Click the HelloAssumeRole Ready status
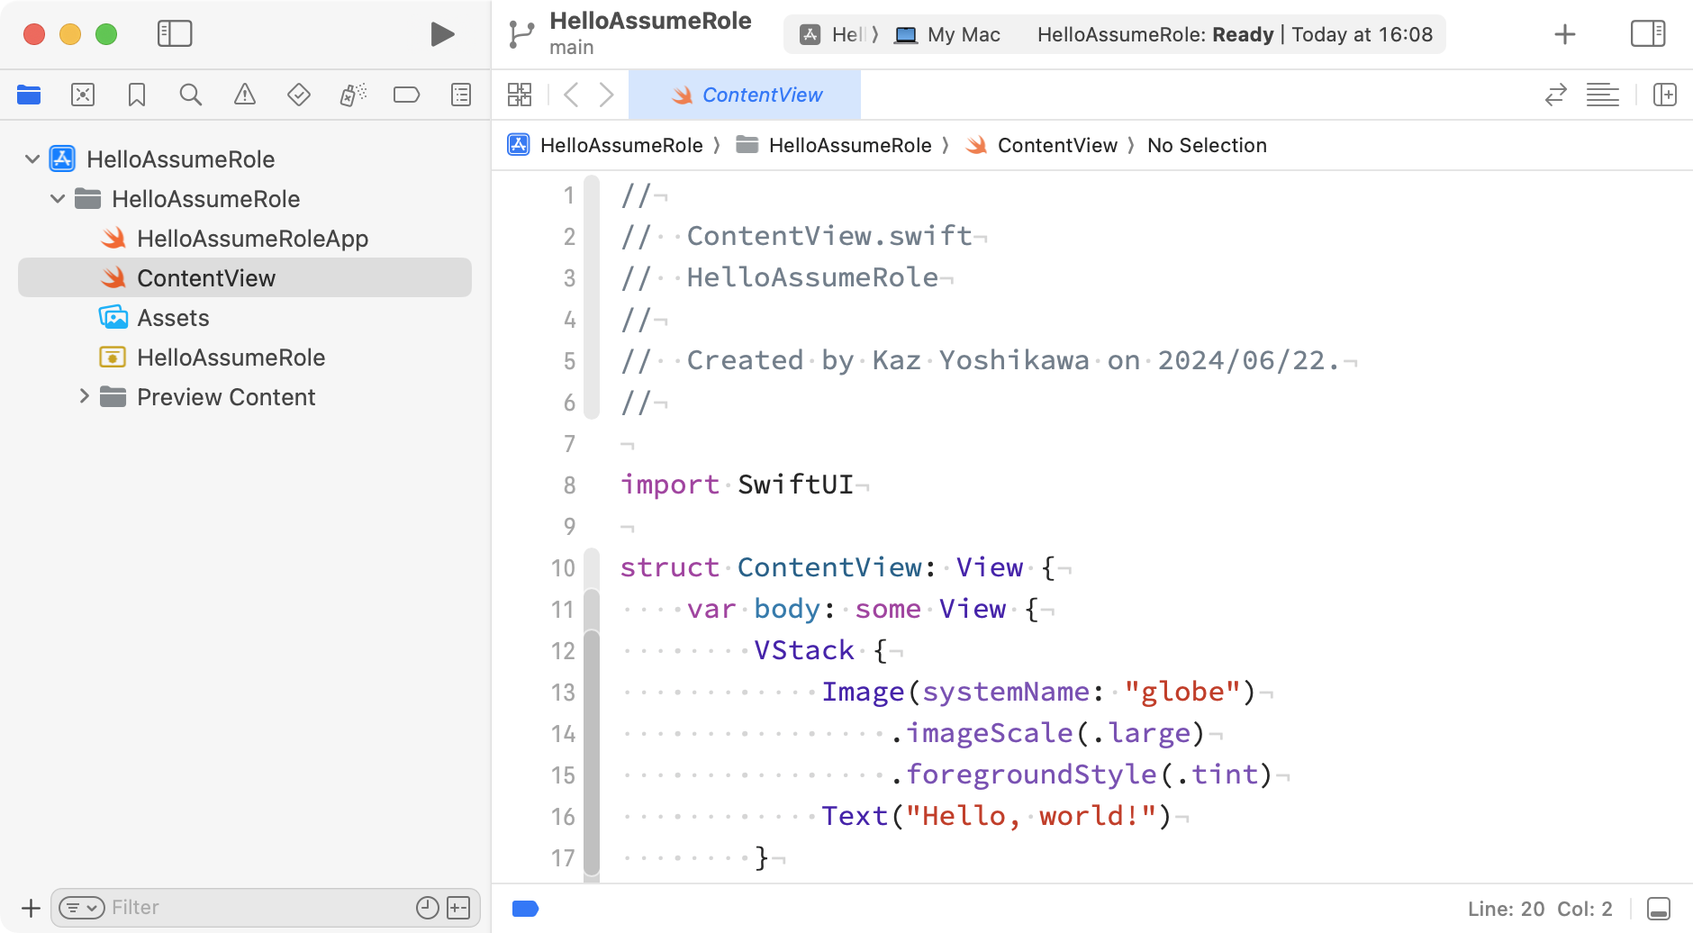 1235,34
